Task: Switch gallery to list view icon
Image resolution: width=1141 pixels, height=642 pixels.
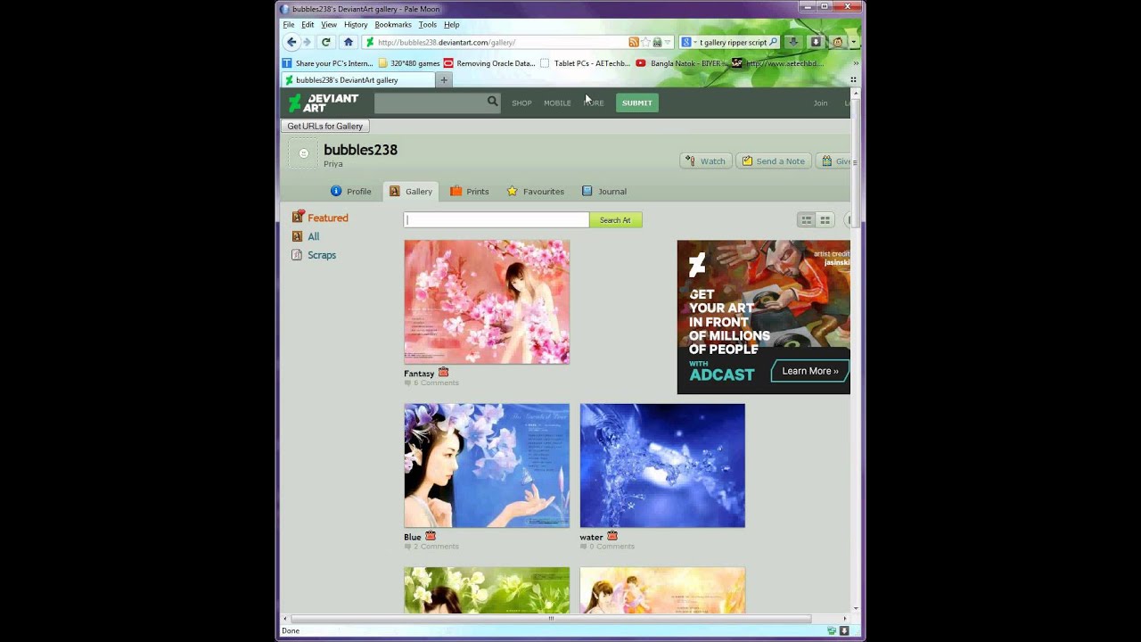Action: (x=806, y=220)
